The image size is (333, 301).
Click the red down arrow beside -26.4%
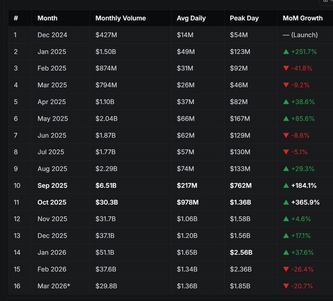pyautogui.click(x=286, y=269)
